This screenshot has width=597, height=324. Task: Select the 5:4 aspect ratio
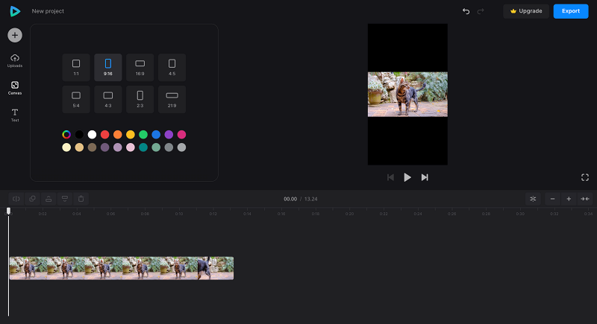tap(76, 99)
